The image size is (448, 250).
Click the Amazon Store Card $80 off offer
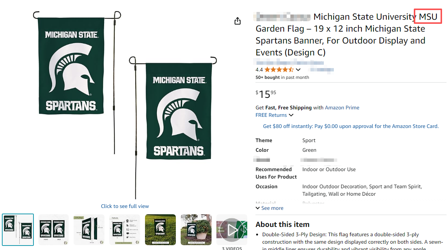click(x=351, y=126)
